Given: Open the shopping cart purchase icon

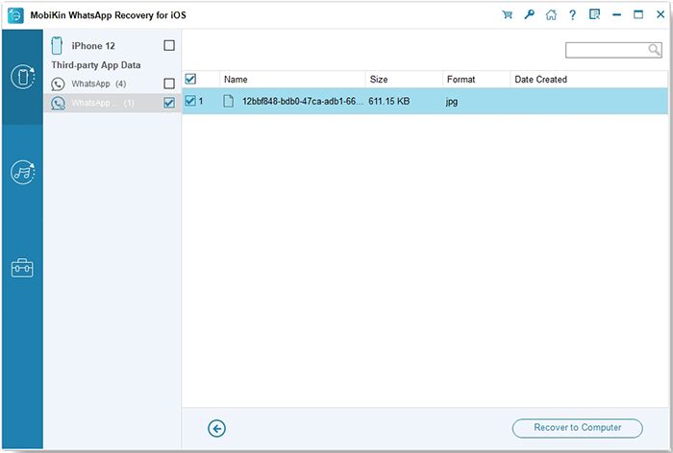Looking at the screenshot, I should pos(508,14).
